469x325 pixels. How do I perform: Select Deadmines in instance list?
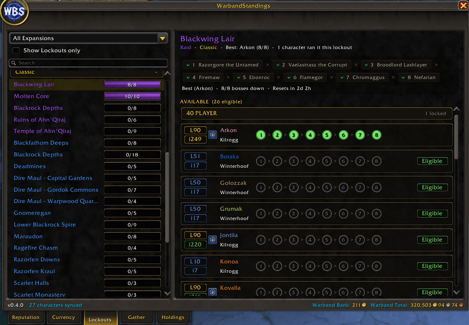coord(87,166)
